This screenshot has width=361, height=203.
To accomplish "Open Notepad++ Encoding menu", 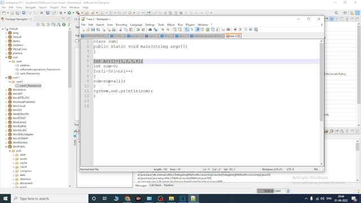I will 121,25.
